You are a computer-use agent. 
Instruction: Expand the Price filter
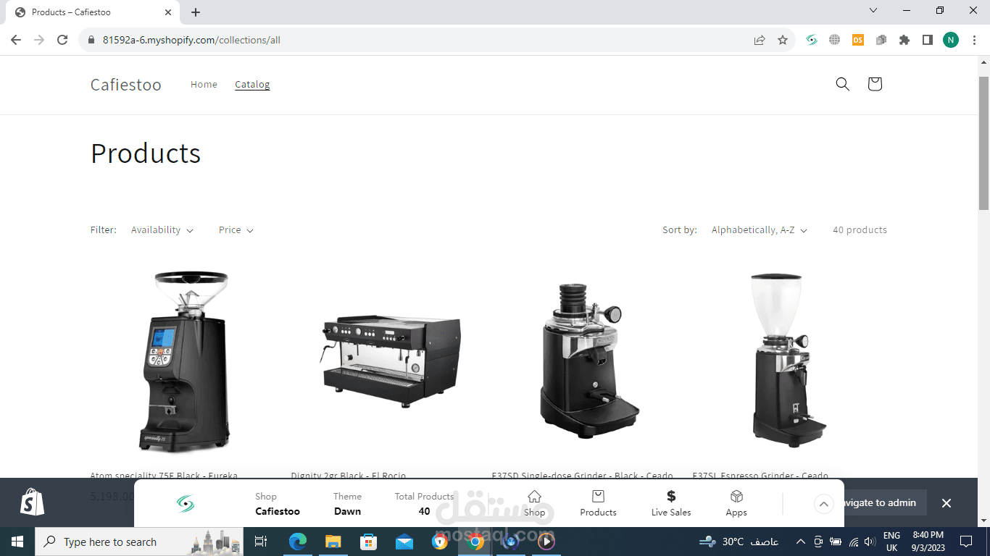coord(236,230)
